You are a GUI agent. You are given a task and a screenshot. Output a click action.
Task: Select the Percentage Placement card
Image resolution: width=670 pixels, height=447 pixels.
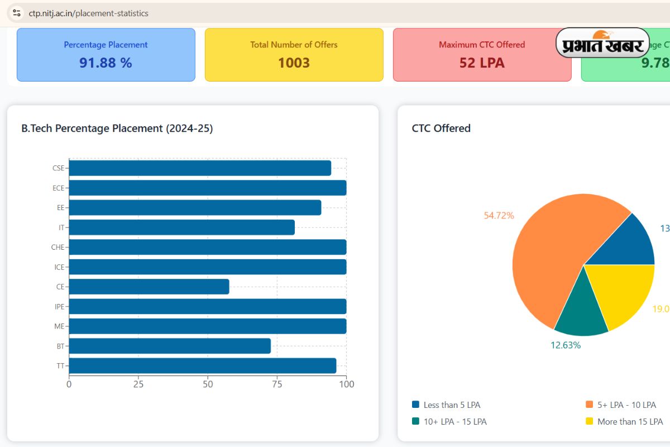pyautogui.click(x=106, y=55)
